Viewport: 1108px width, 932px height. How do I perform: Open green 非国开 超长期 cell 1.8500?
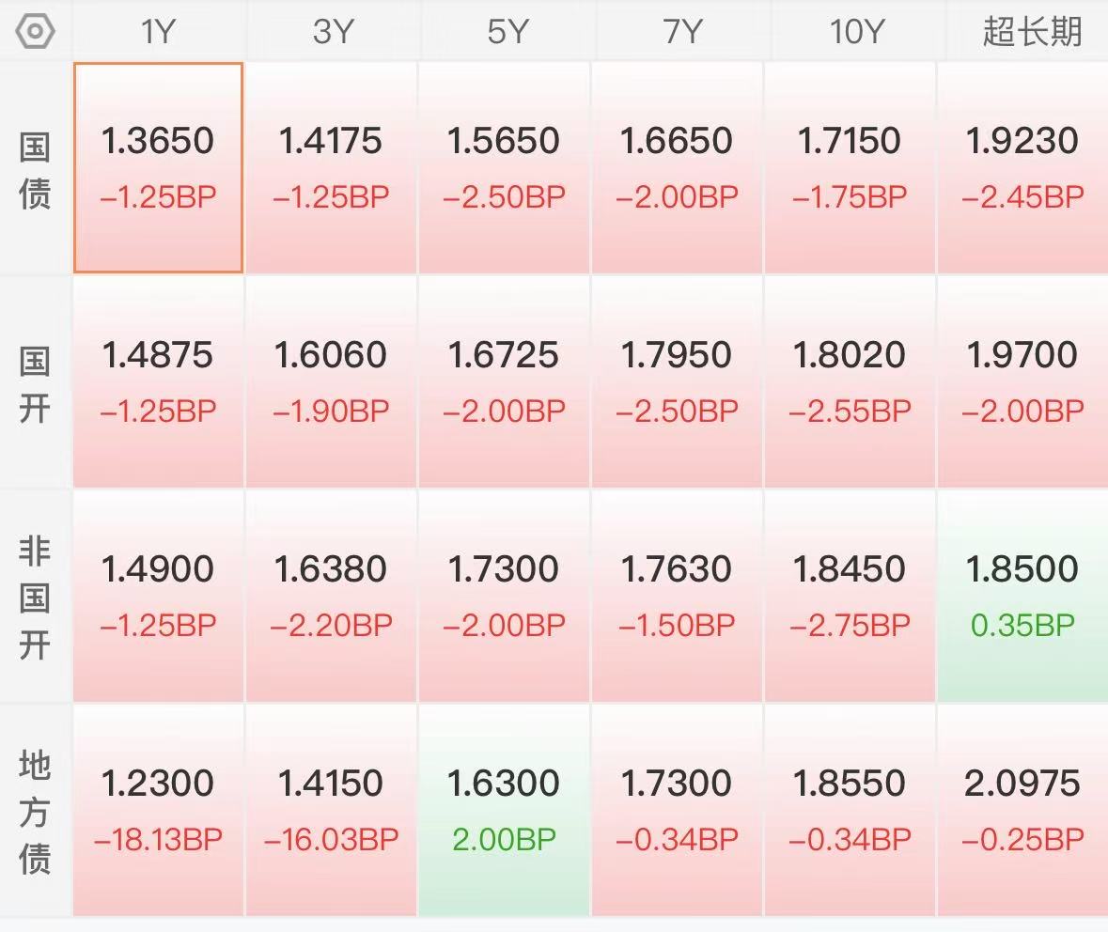[x=1022, y=596]
